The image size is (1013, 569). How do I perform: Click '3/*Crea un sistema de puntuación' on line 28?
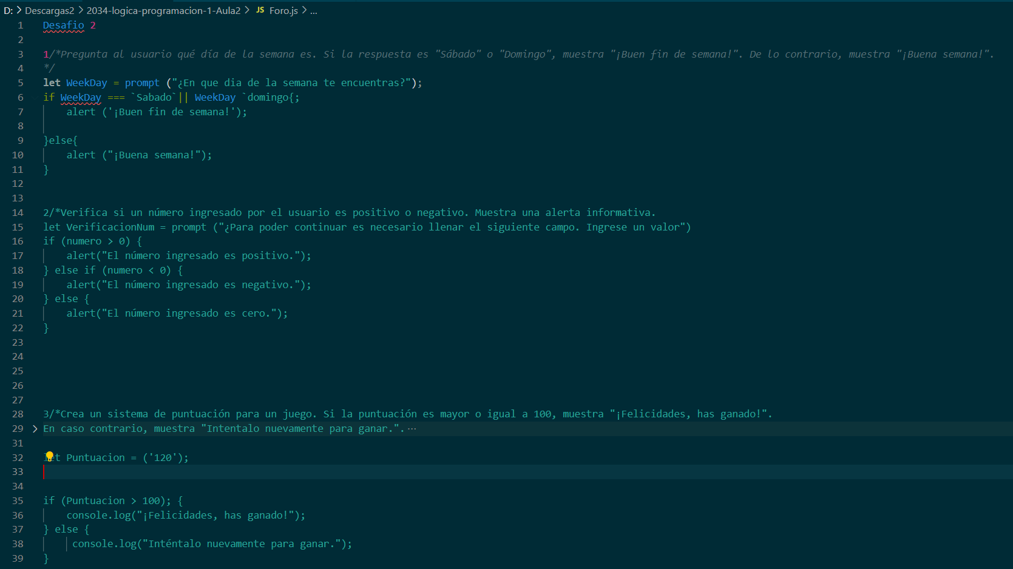tap(137, 414)
